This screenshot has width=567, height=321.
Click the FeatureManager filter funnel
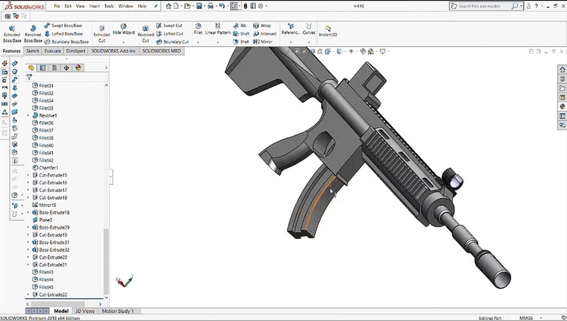click(x=29, y=77)
